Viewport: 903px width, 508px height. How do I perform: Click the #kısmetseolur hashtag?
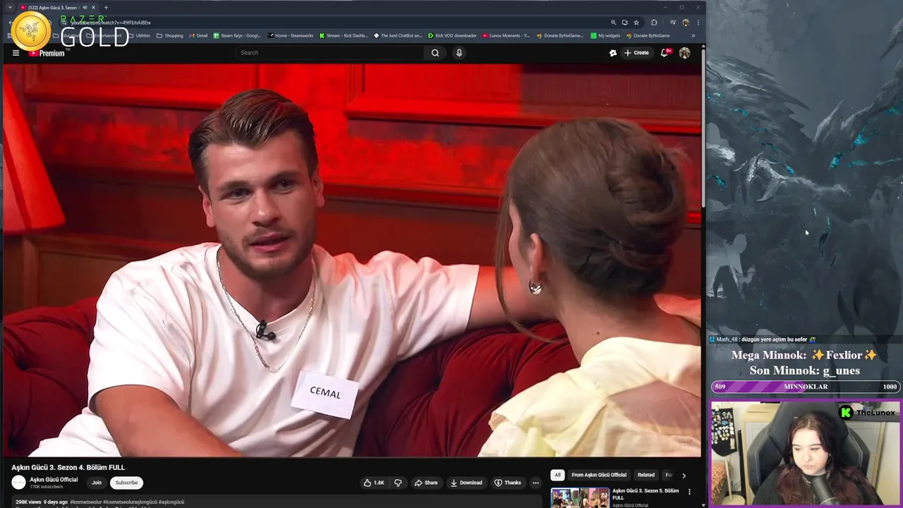[x=86, y=502]
